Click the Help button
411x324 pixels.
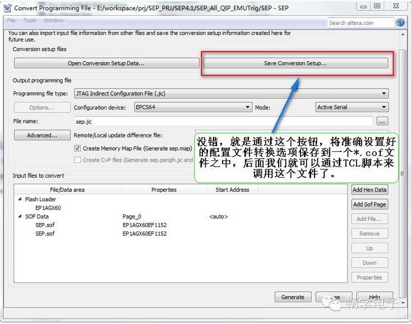point(375,297)
